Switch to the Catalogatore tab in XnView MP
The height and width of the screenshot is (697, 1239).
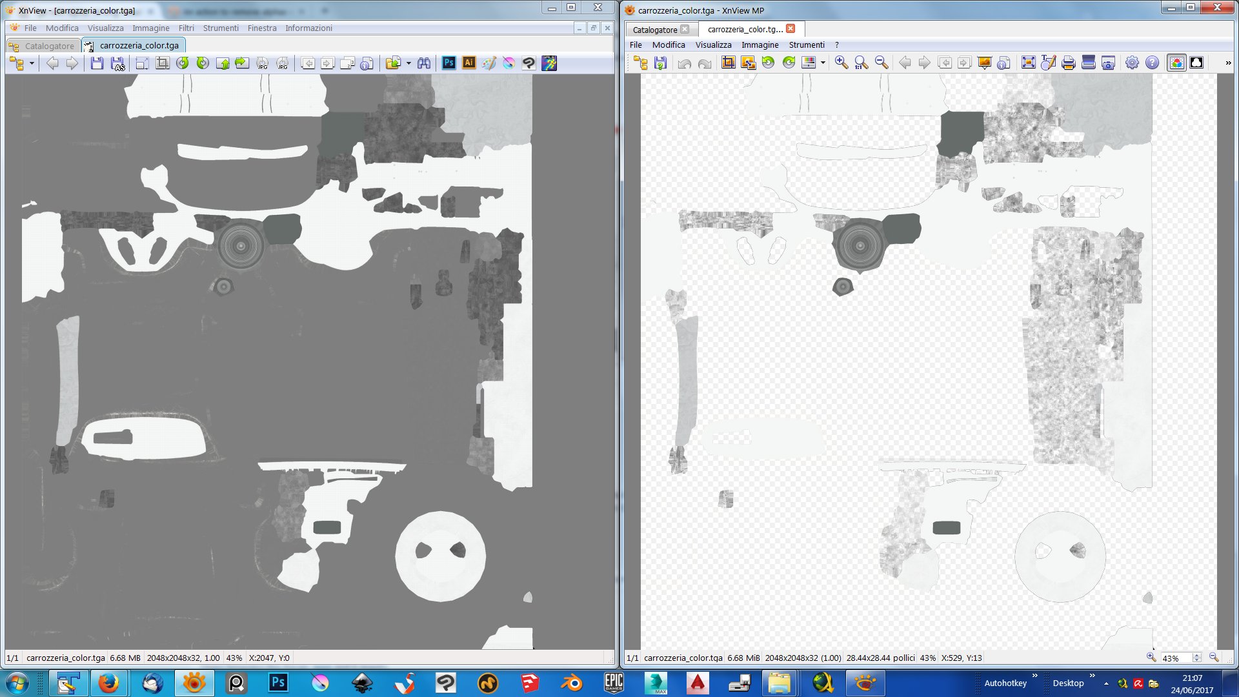pos(654,30)
